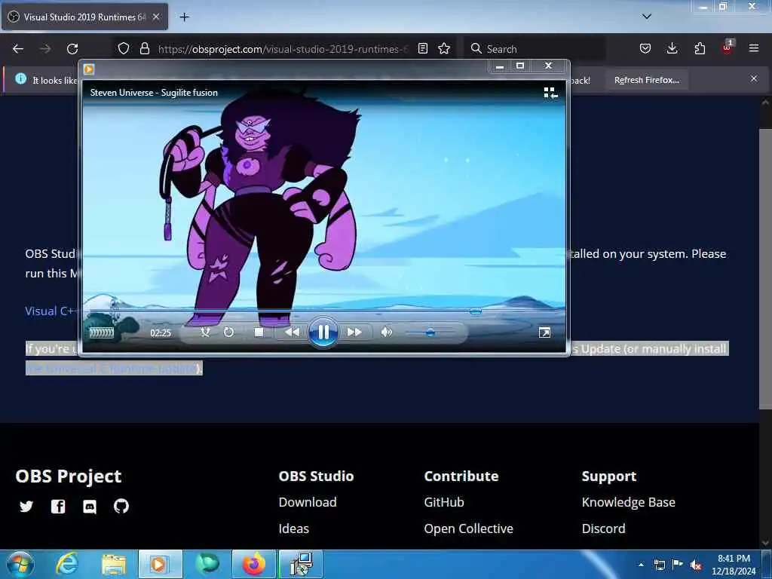Toggle repeat in Media Player
772x579 pixels.
(x=228, y=332)
